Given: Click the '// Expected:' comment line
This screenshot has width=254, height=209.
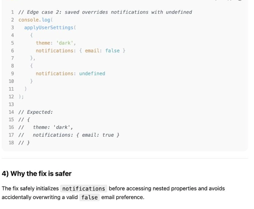Looking at the screenshot, I should click(35, 112).
